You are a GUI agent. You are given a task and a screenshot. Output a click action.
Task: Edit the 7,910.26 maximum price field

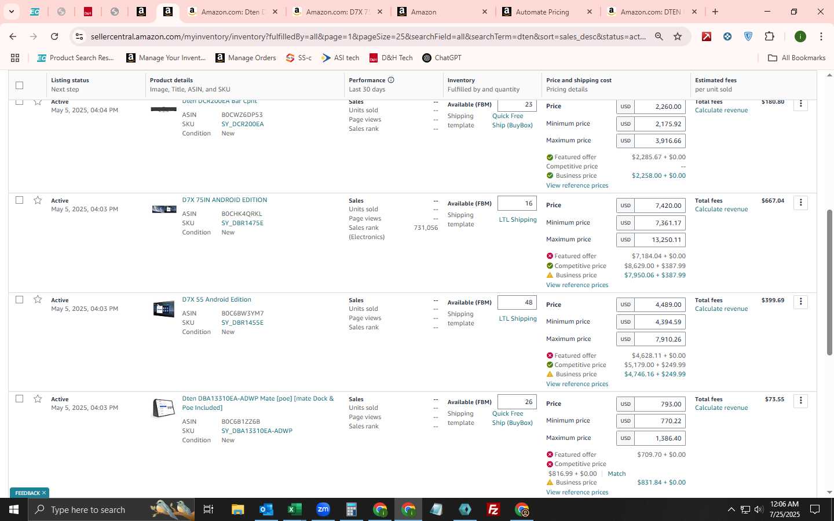pyautogui.click(x=660, y=339)
